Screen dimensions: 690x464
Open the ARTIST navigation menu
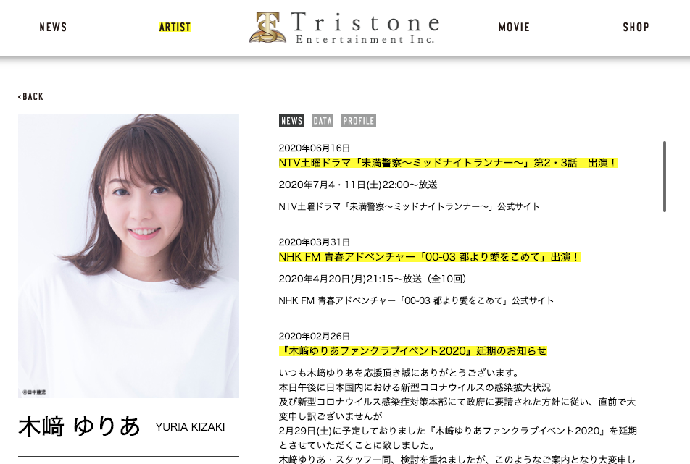click(175, 28)
